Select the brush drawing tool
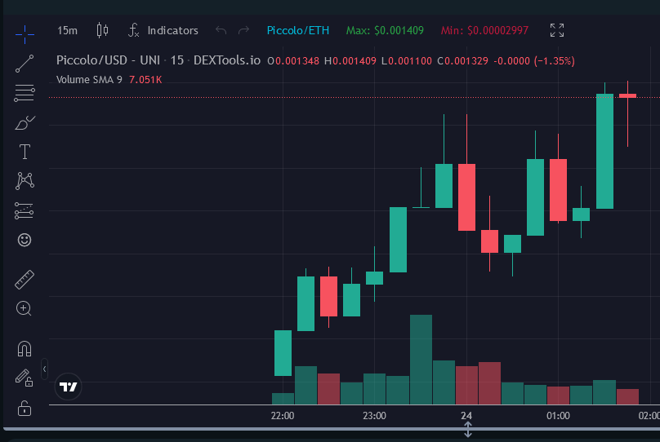 click(25, 122)
